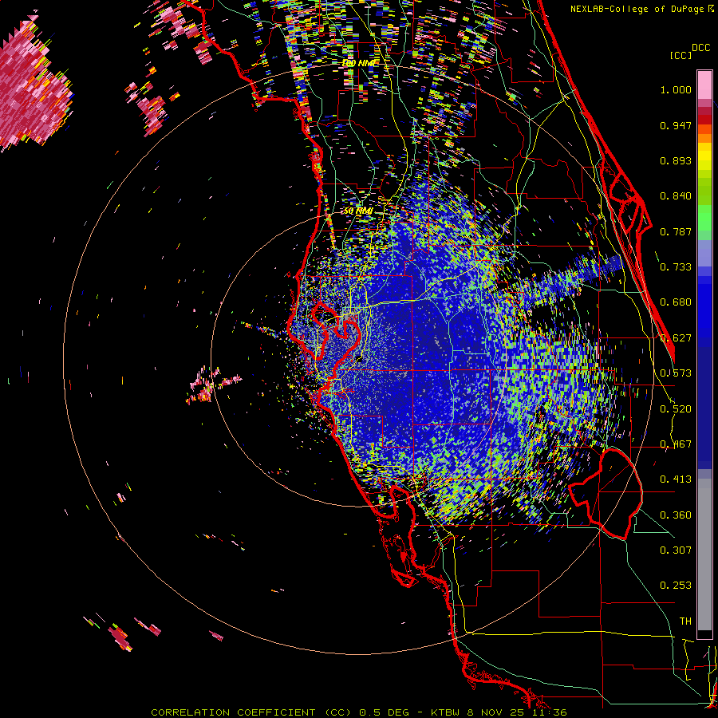Select the 0.253 scale value

(x=676, y=586)
